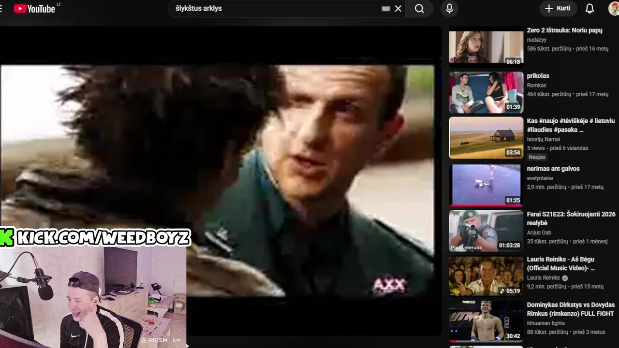Click '9,2 mln. peržiūrų' metadata text
Viewport: 619px width, 348px height.
pos(547,287)
